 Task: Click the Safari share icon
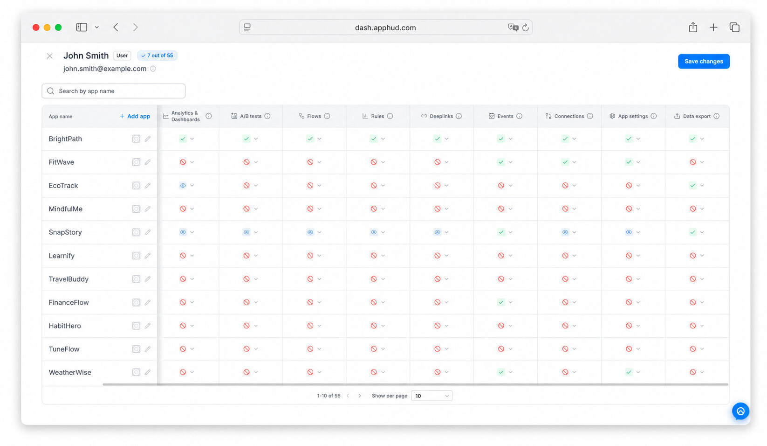[x=693, y=27]
